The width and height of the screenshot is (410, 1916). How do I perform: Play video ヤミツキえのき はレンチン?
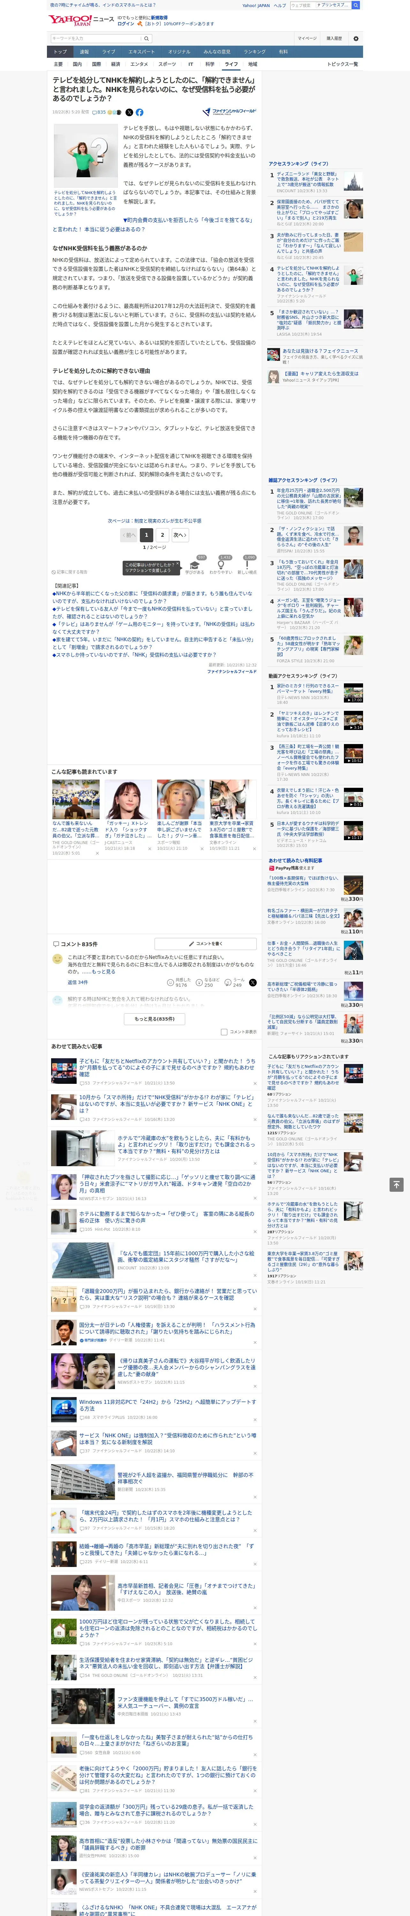[353, 721]
